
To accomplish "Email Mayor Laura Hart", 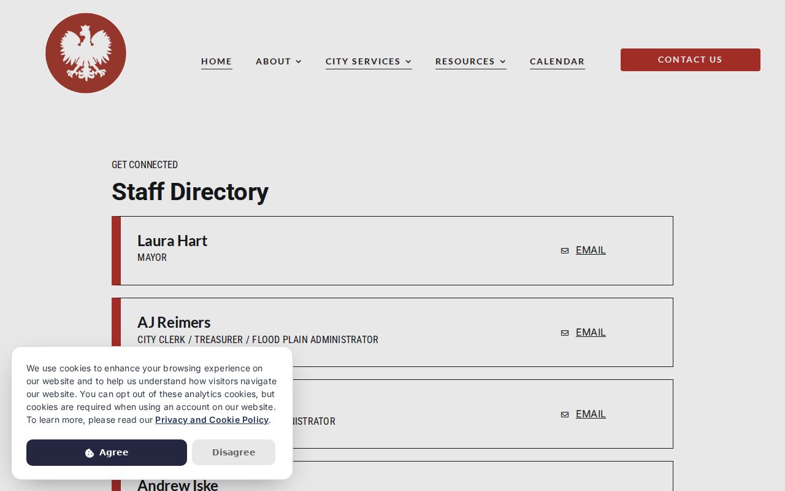I will [591, 250].
